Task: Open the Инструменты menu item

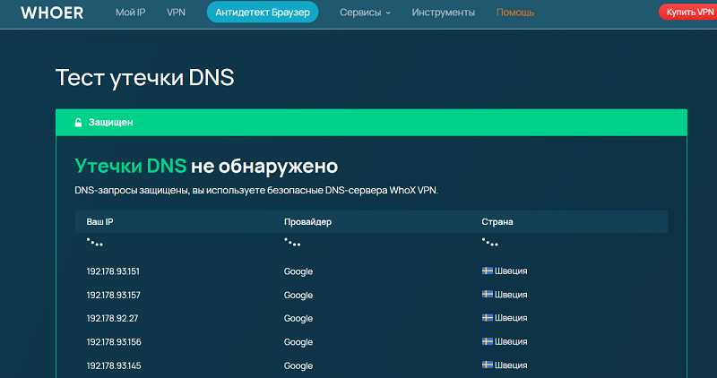Action: point(443,13)
